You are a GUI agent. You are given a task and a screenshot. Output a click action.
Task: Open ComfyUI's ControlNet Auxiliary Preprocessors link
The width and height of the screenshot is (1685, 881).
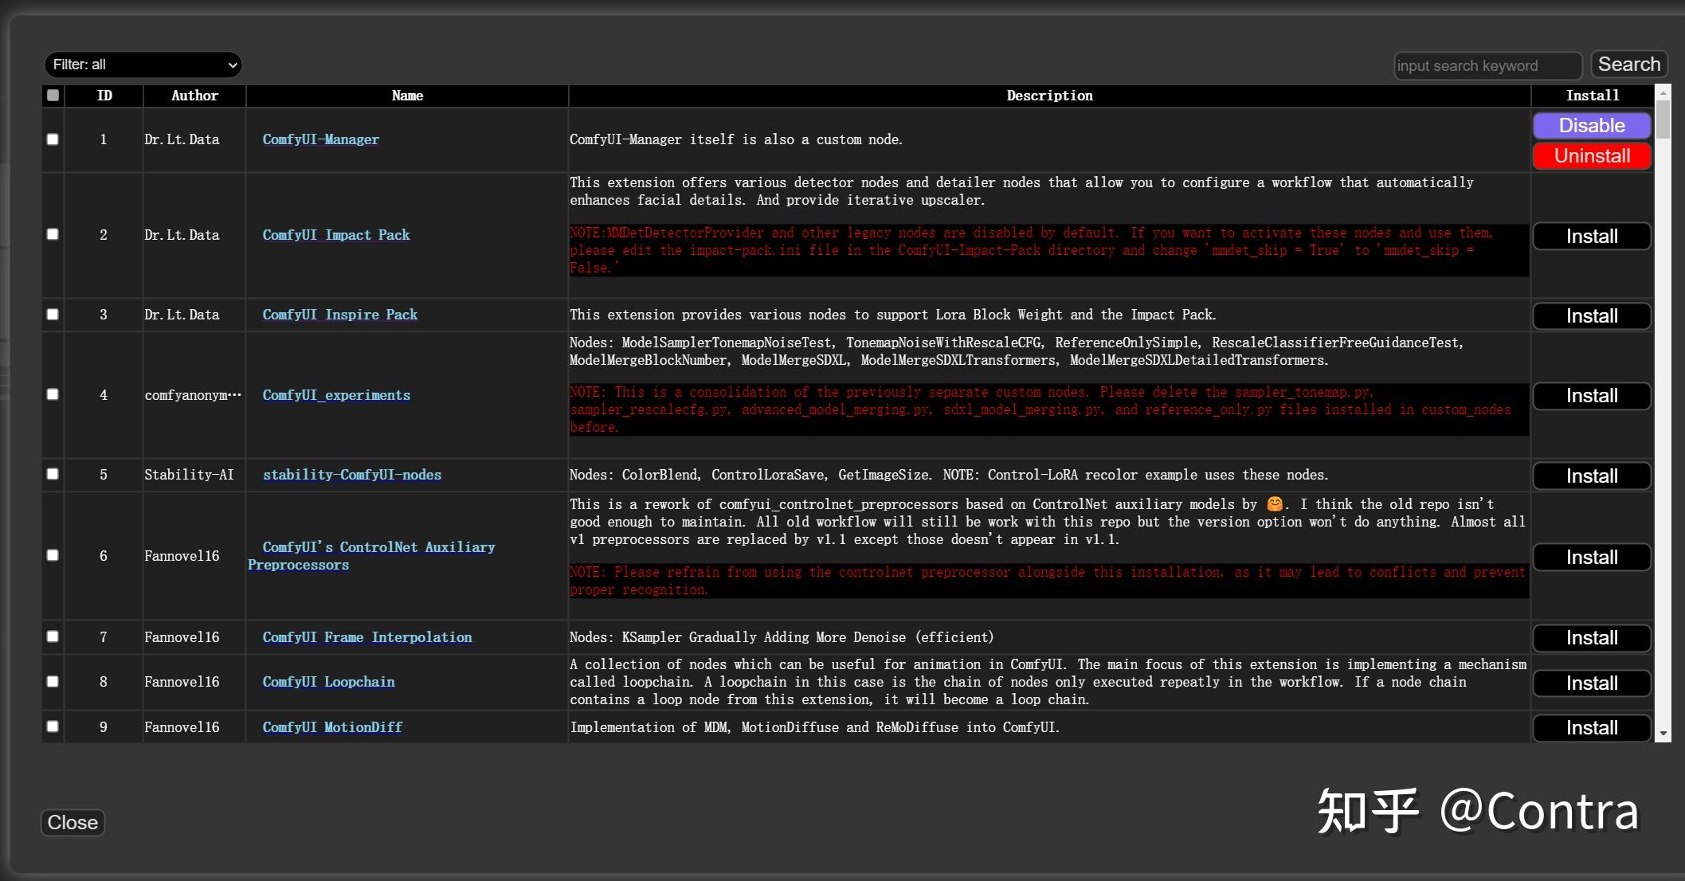pos(378,547)
